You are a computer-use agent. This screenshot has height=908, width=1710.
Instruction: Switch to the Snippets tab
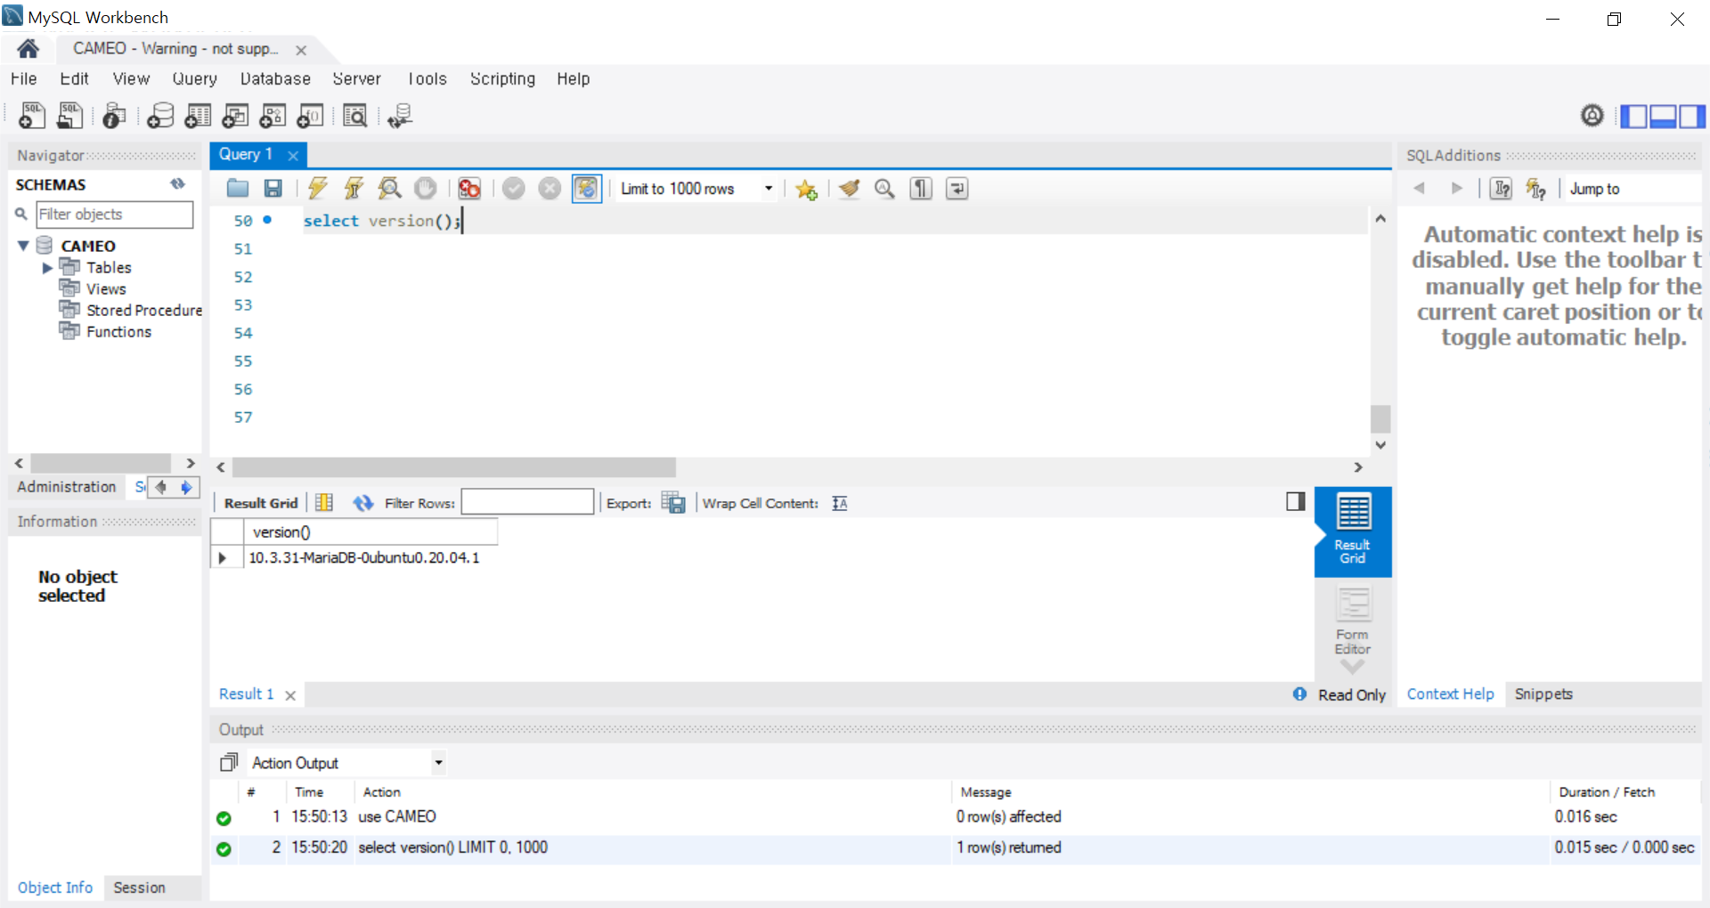1543,694
